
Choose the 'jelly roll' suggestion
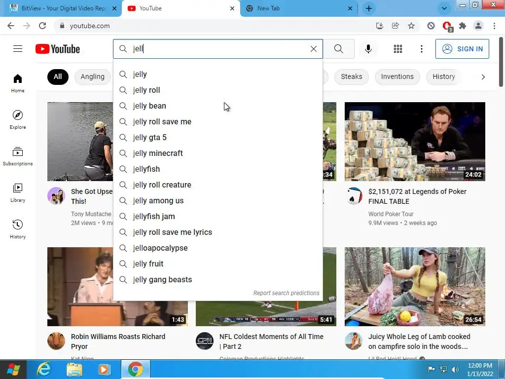coord(218,90)
